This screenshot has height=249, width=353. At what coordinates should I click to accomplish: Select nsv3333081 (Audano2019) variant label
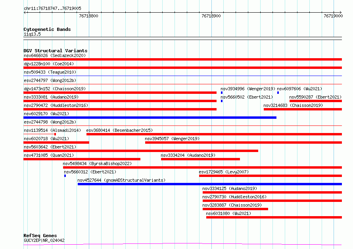51,97
